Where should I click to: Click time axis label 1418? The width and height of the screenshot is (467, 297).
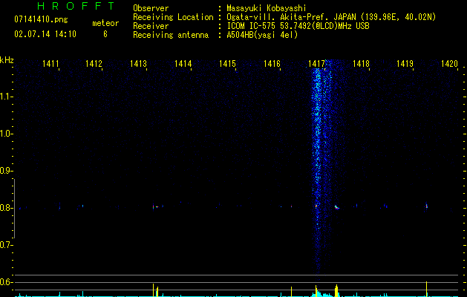[x=361, y=64]
